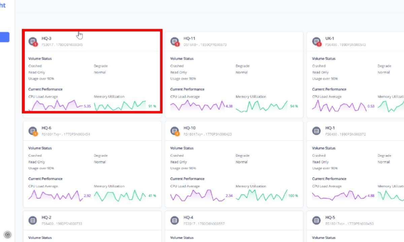This screenshot has width=404, height=242.
Task: Click "Usage over 90%" in the HQ-6 card
Action: [41, 168]
